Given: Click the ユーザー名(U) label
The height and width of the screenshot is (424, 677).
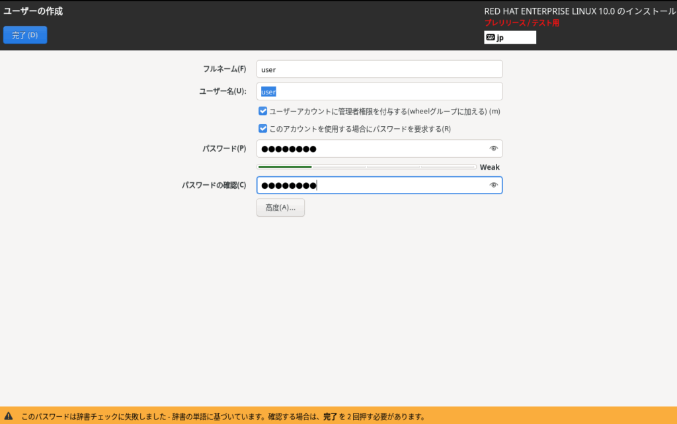Looking at the screenshot, I should [222, 91].
